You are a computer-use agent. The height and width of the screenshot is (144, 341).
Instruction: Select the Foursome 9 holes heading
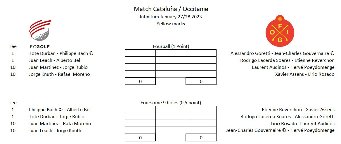(171, 103)
